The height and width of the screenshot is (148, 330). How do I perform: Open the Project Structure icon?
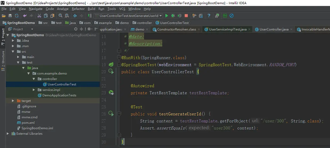click(x=201, y=16)
